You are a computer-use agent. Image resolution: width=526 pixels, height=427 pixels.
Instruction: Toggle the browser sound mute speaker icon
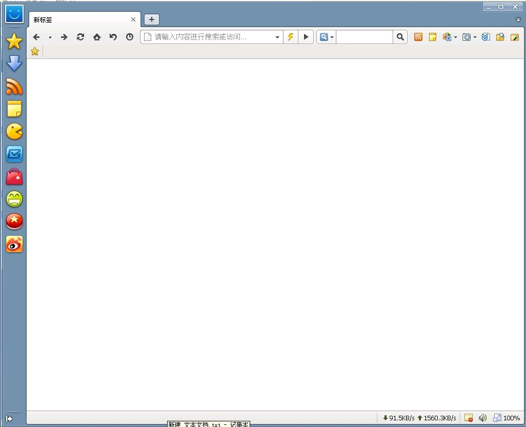pyautogui.click(x=482, y=418)
